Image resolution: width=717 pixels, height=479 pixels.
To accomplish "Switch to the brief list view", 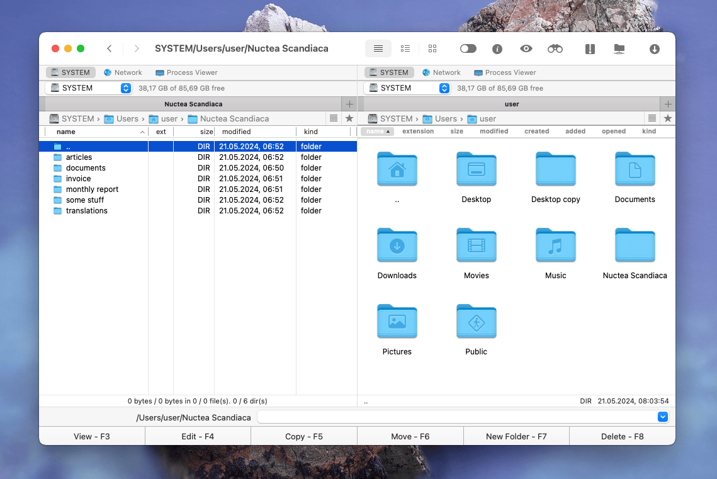I will coord(405,48).
